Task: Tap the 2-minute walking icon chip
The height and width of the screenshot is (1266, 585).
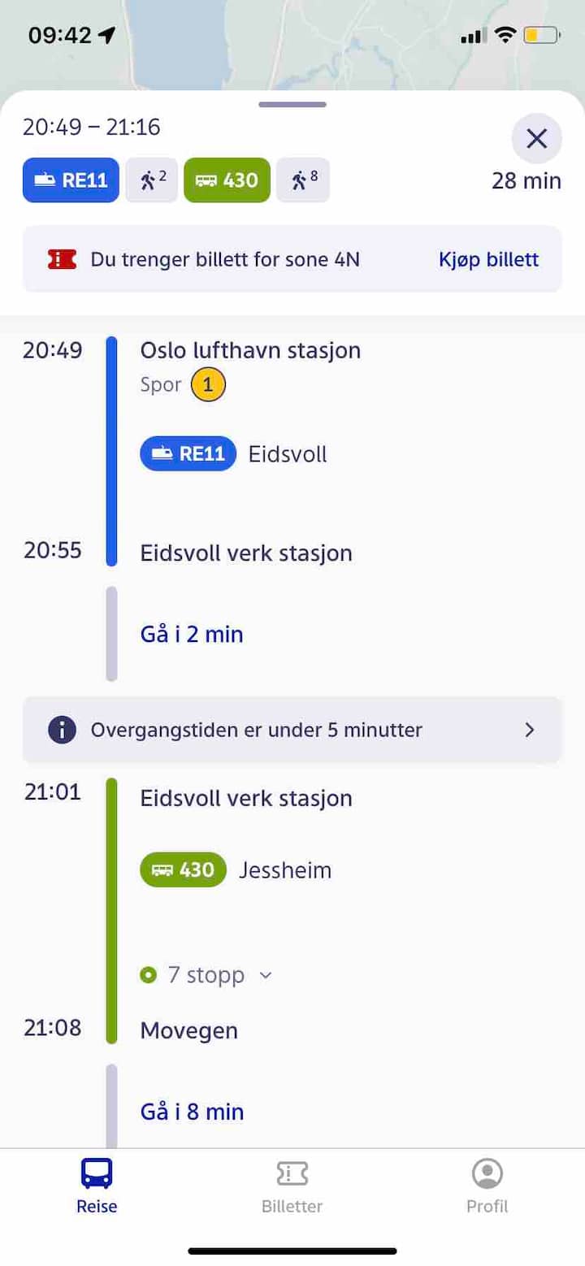Action: click(151, 180)
